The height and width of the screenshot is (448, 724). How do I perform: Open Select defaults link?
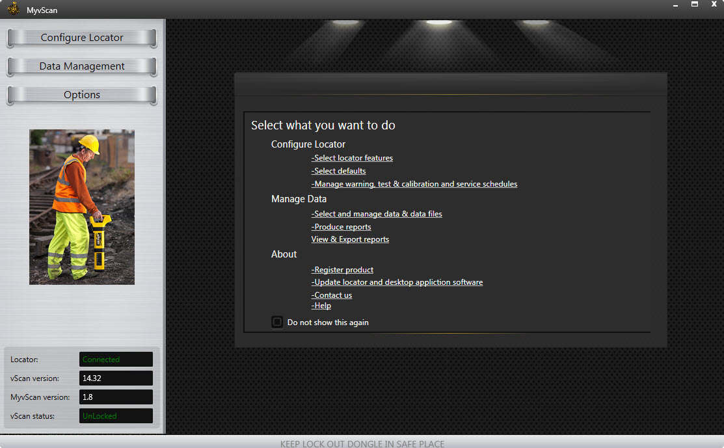[338, 171]
